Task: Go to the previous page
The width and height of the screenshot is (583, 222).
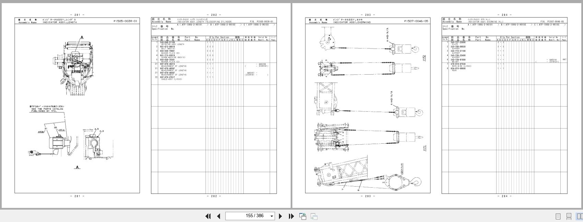Action: [x=219, y=216]
